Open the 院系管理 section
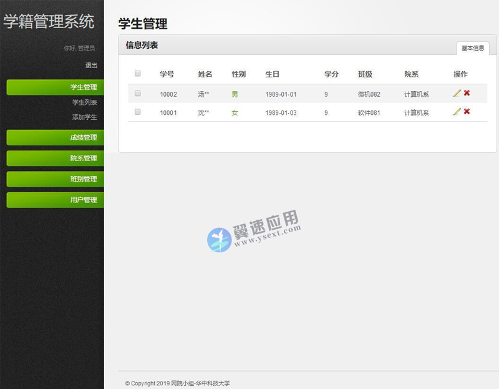This screenshot has height=389, width=499. (54, 158)
